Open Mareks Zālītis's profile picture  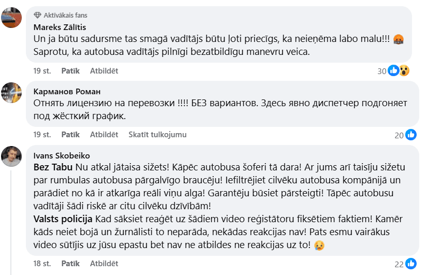(11, 18)
